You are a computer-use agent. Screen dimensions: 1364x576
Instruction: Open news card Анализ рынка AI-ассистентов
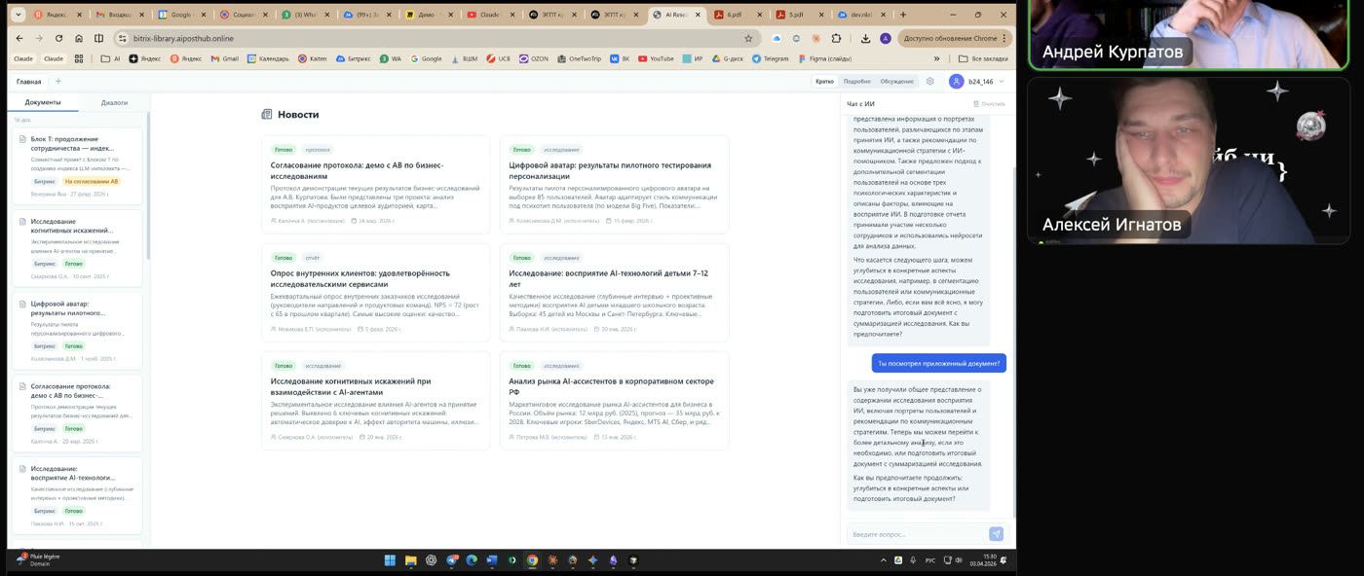(x=614, y=400)
